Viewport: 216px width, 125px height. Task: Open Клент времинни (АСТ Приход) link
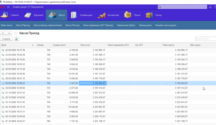(98, 25)
